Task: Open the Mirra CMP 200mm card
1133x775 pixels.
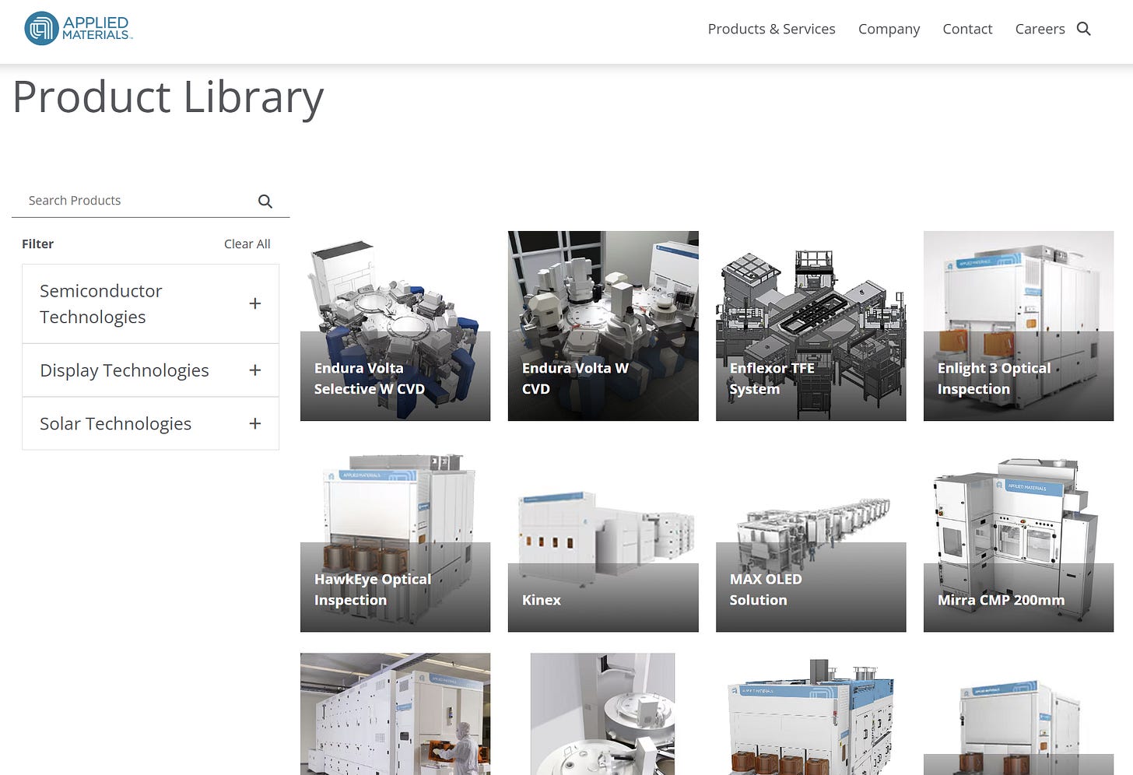Action: coord(1019,537)
